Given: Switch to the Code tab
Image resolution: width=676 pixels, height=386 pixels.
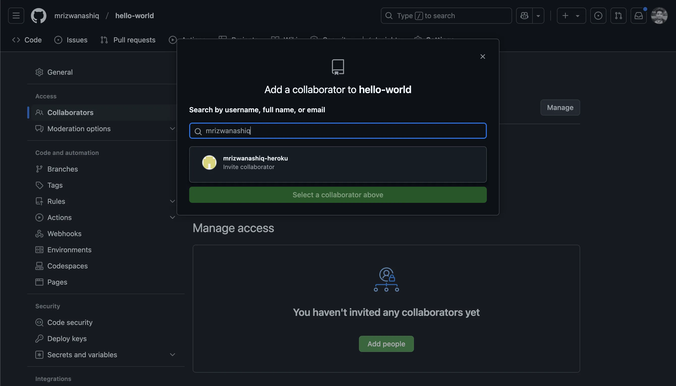Looking at the screenshot, I should point(27,40).
